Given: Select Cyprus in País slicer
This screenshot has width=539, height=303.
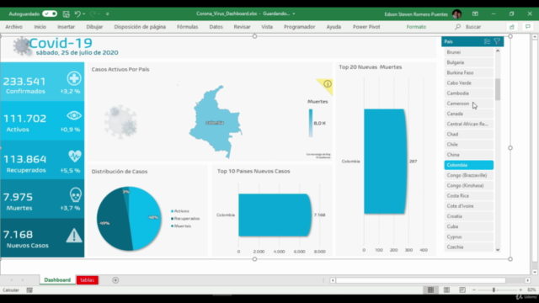Looking at the screenshot, I should point(469,237).
